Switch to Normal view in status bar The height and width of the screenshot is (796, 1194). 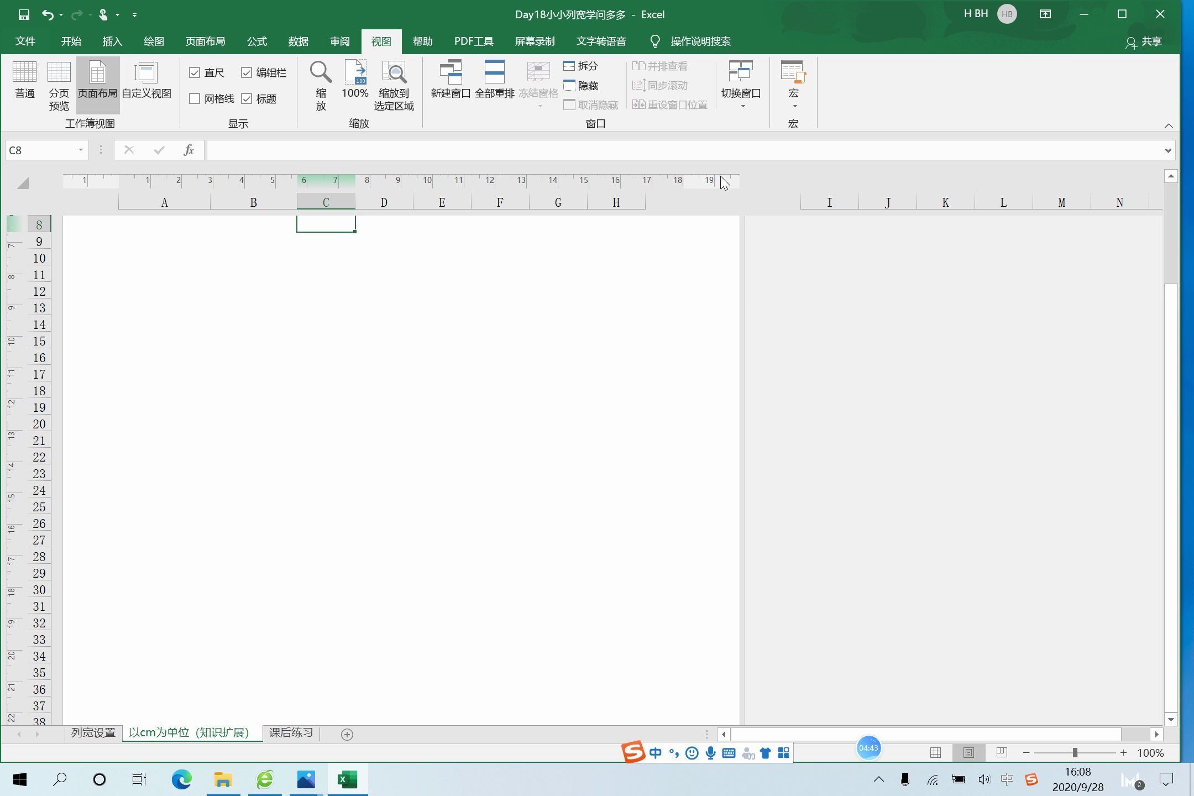pyautogui.click(x=935, y=752)
